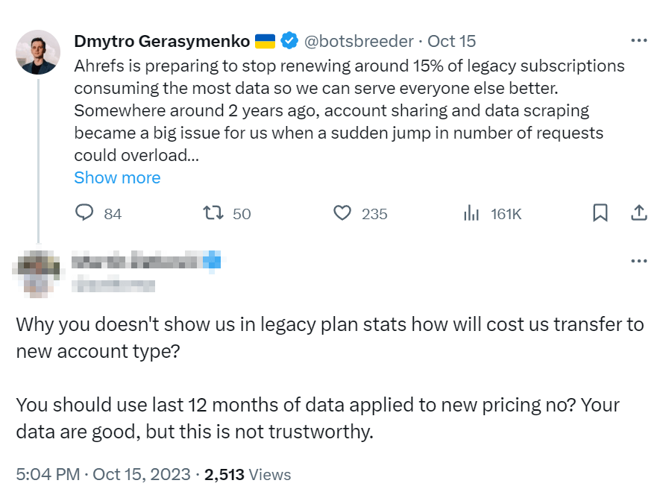Click the blurred reply author's display name

136,261
